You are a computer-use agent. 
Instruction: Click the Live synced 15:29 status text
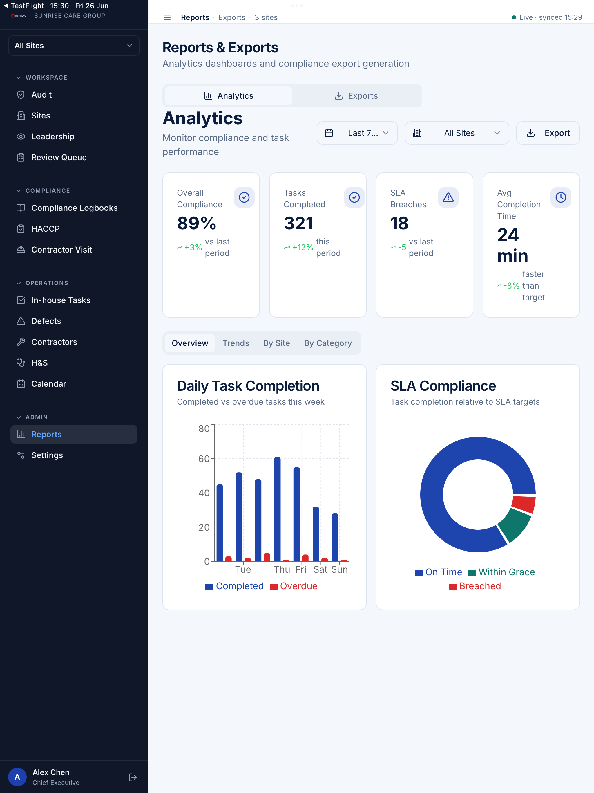click(x=551, y=17)
